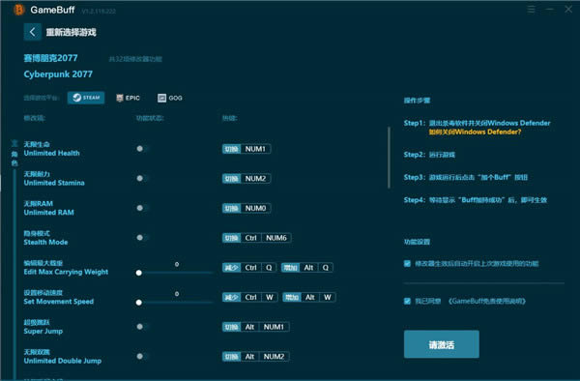Click the large activate button

pos(442,344)
